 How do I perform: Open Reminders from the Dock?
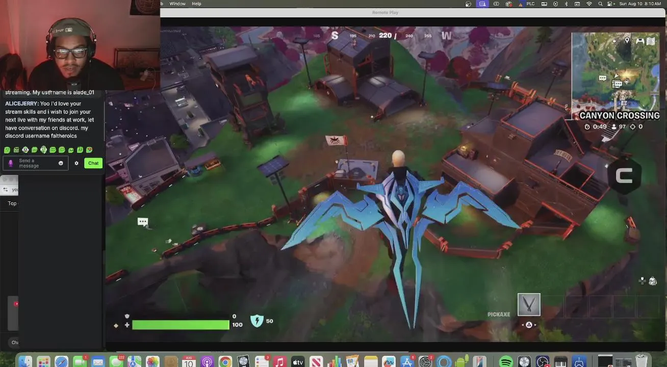pos(262,362)
